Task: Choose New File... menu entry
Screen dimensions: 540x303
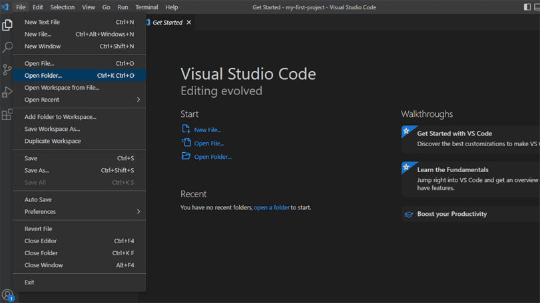Action: 79,34
